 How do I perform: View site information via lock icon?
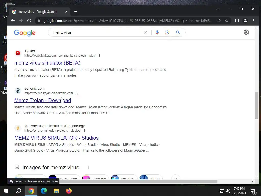point(39,21)
